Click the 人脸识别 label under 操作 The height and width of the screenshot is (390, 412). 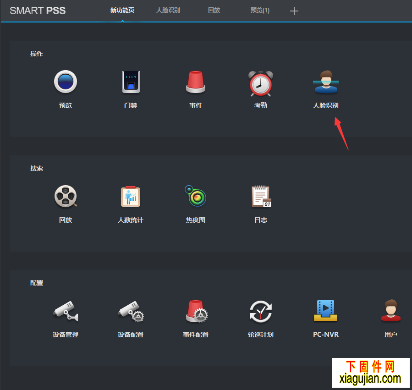[326, 105]
